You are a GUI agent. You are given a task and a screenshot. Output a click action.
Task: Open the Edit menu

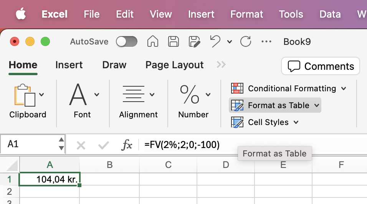125,14
